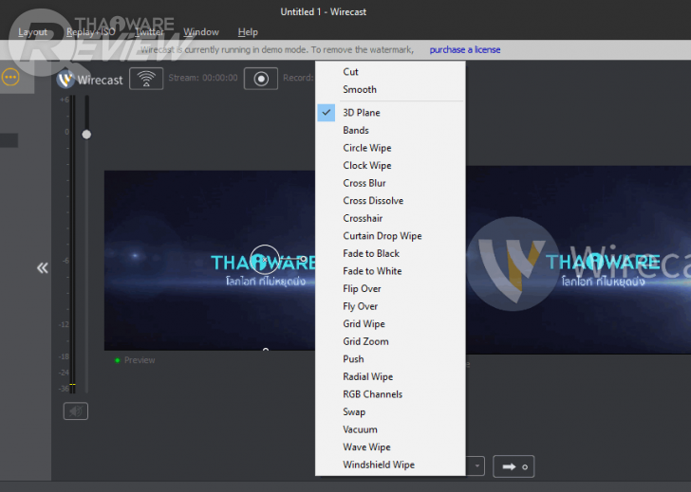Image resolution: width=691 pixels, height=492 pixels.
Task: Choose the Grid Wipe transition
Action: (390, 324)
